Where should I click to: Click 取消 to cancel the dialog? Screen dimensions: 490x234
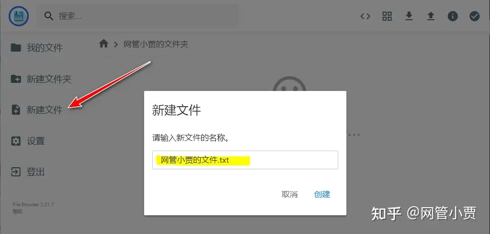point(290,194)
